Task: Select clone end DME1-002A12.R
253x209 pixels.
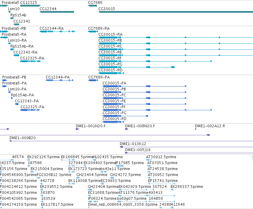Action: tap(210, 126)
